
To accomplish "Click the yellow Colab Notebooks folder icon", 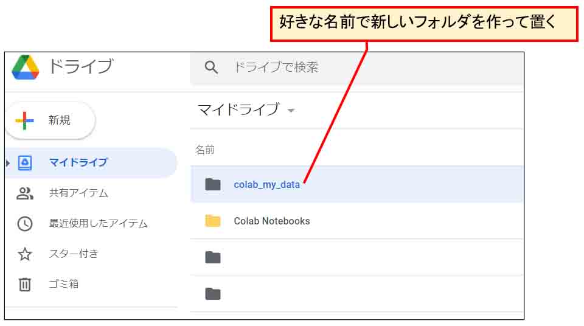I will (x=213, y=221).
